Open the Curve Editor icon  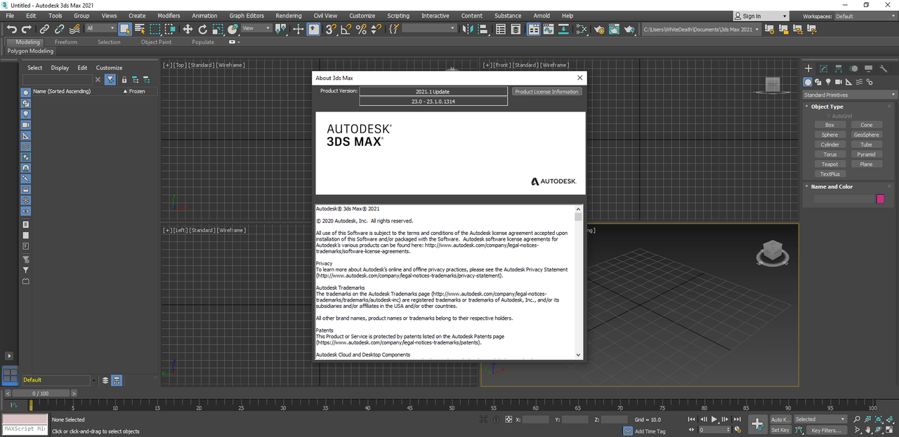(x=549, y=29)
